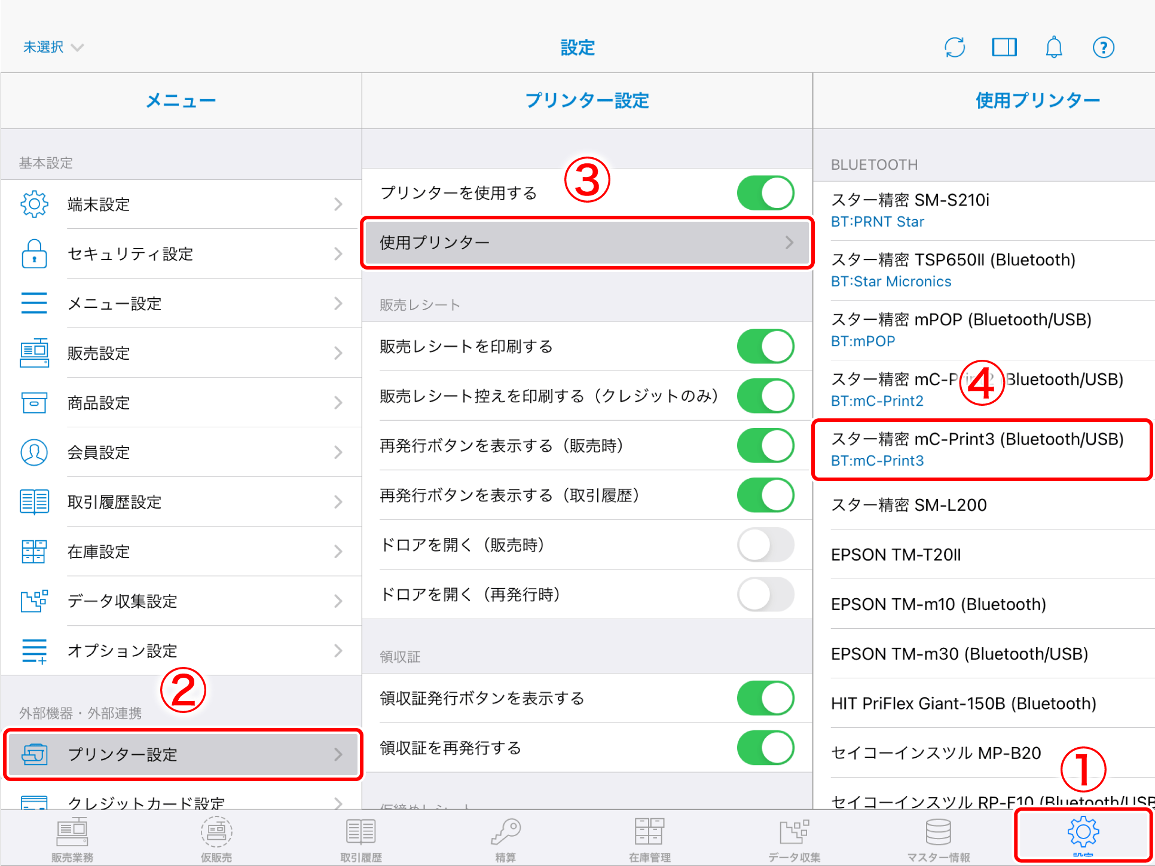Click the shelves icon for 在庫設定
This screenshot has height=866, width=1155.
coord(34,551)
